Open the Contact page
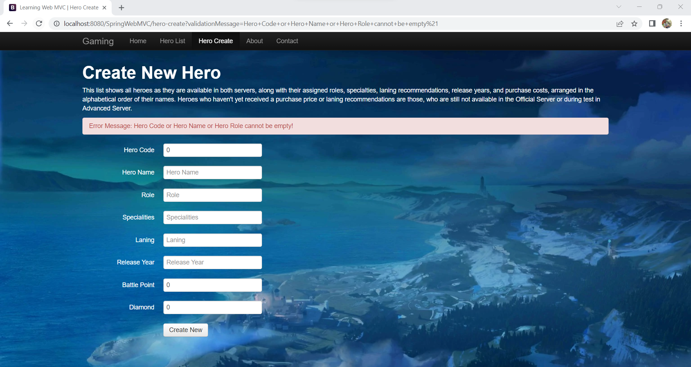This screenshot has width=691, height=367. pyautogui.click(x=287, y=41)
